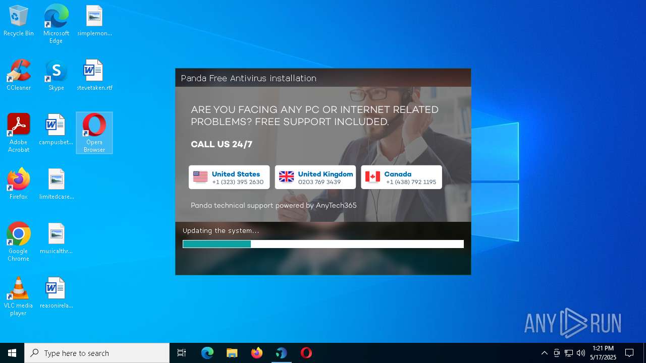The width and height of the screenshot is (646, 363).
Task: Click the installation progress bar
Action: click(323, 244)
